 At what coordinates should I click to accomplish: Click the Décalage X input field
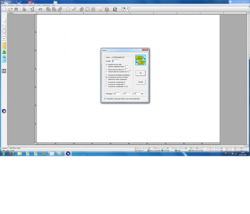tap(117, 93)
